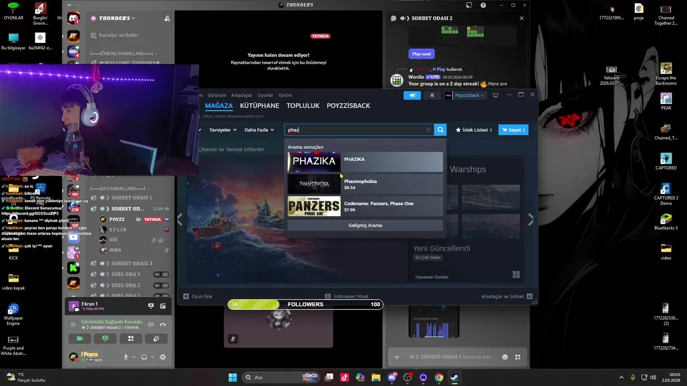Click the Discord help question mark icon
687x386 pixels.
(x=483, y=5)
